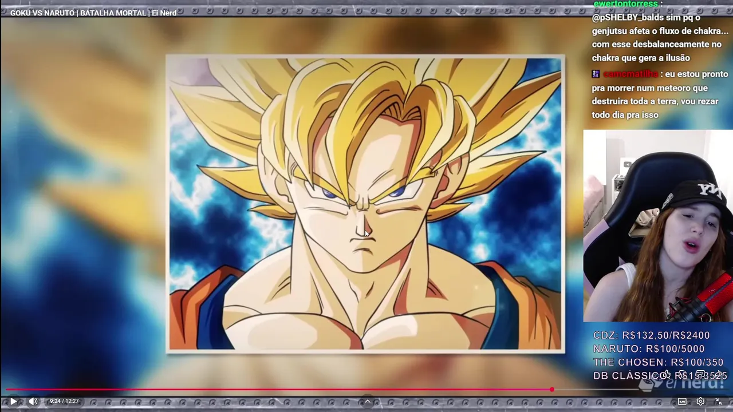Share the video with arrow overlay icon
The width and height of the screenshot is (733, 412).
[x=719, y=375]
